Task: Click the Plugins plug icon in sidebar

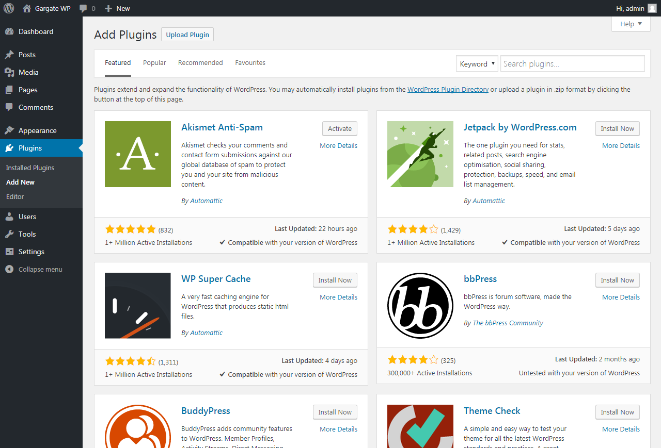Action: pyautogui.click(x=9, y=148)
